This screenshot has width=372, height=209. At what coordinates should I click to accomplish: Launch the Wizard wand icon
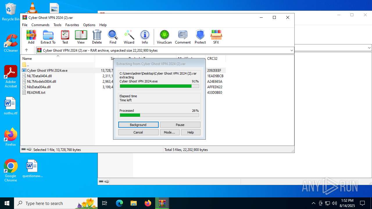[129, 37]
